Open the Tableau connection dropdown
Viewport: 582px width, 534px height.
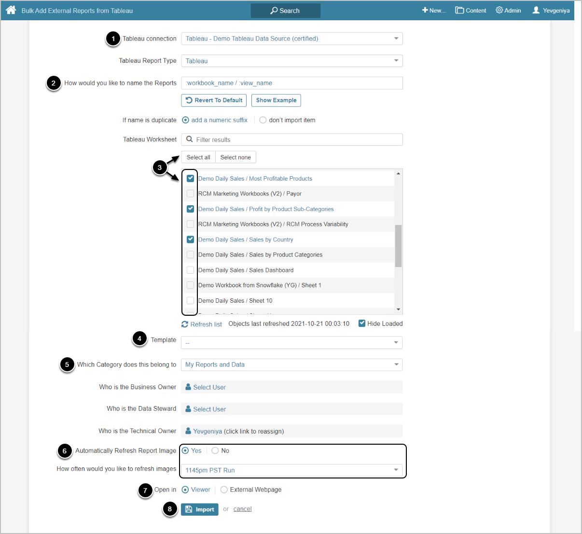point(292,39)
